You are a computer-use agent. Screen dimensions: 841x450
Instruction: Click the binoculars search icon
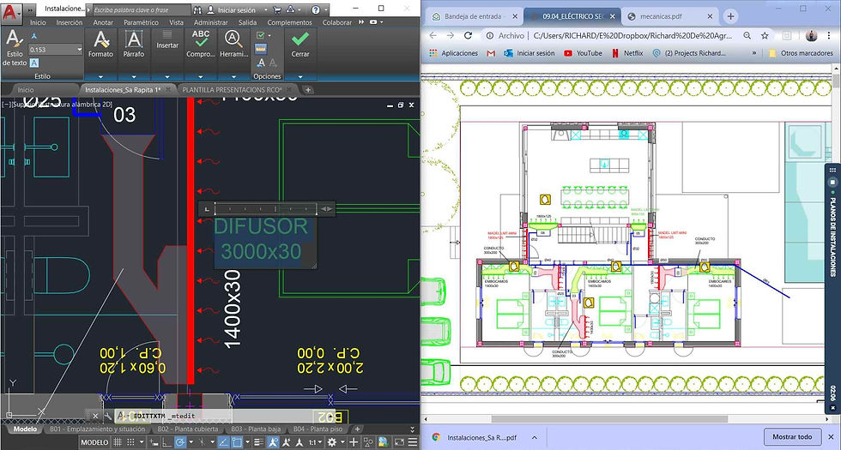[197, 9]
